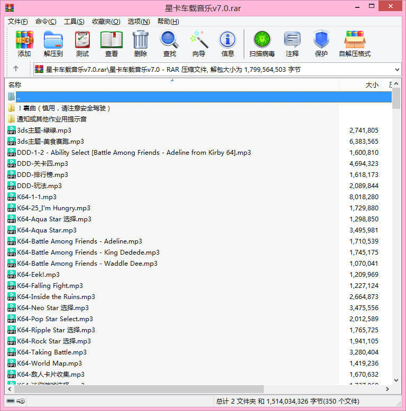The height and width of the screenshot is (411, 406).
Task: Open the 自解压格式 SFX icon
Action: tap(355, 43)
